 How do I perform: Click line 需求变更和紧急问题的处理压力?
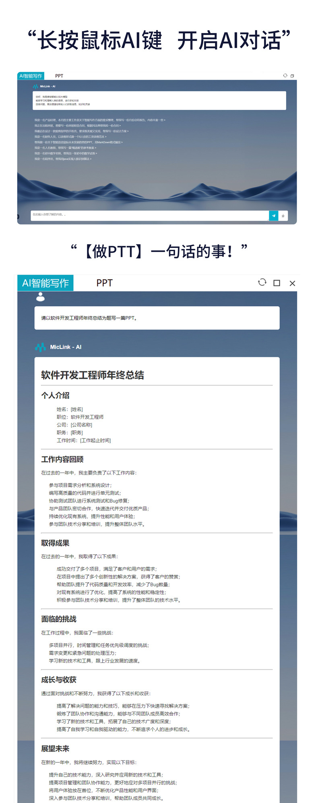[83, 653]
